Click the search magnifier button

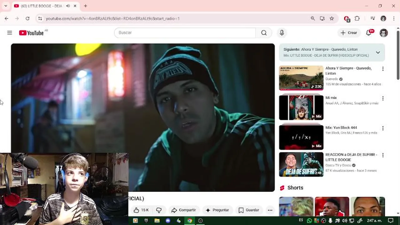(264, 33)
